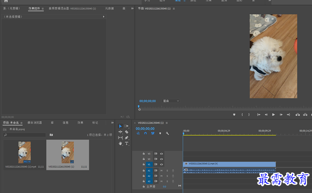Toggle insert sequences as nests option

138,133
